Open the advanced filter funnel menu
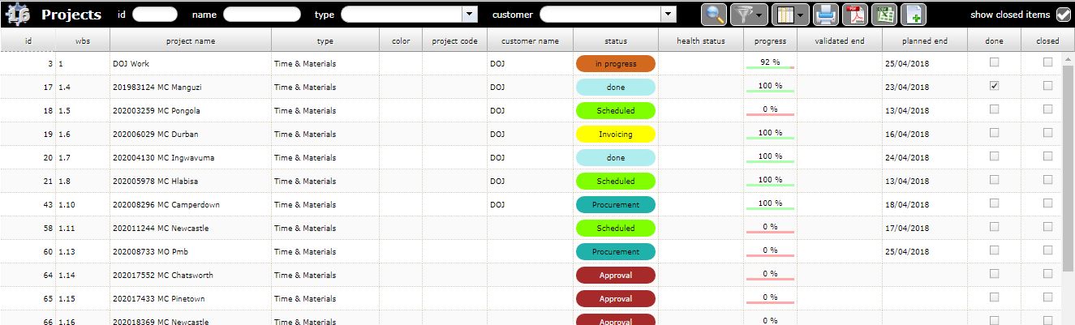 click(x=747, y=15)
